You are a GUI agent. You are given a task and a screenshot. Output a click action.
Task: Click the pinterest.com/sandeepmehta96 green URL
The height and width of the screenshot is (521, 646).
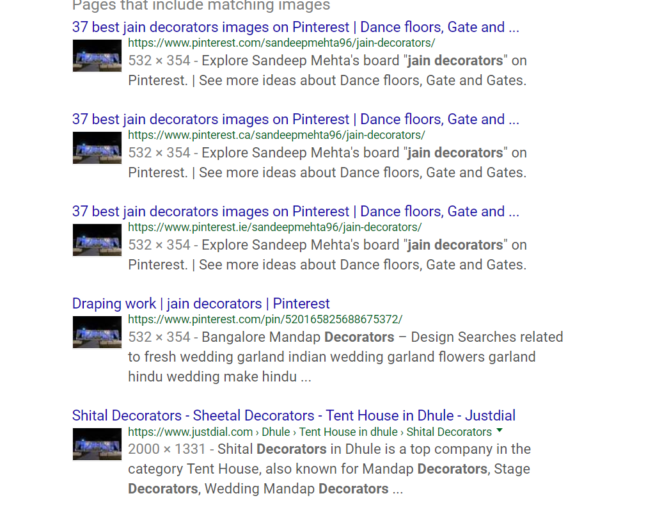click(281, 43)
